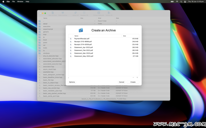
Task: Click the iZip archive icon in dialog header
Action: [81, 30]
